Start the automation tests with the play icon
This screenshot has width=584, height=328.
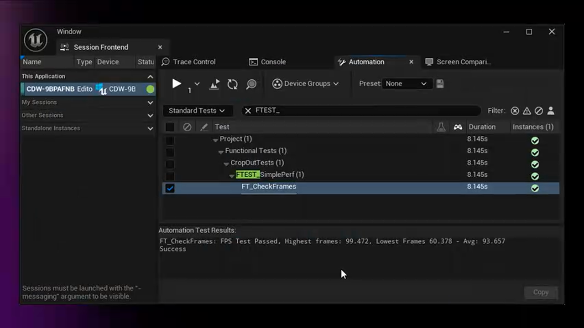pyautogui.click(x=177, y=84)
